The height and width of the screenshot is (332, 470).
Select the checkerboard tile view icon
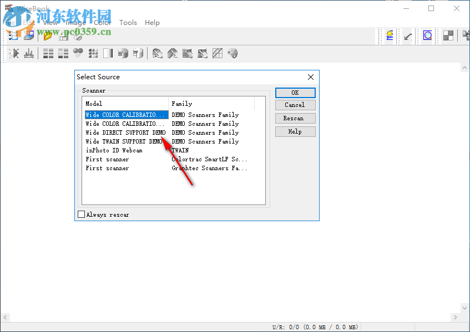(448, 35)
